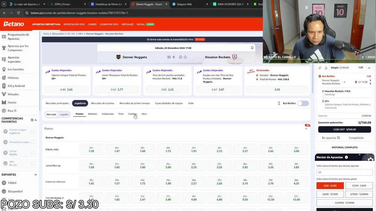Select the S/600 - S/3000 amount option
The image size is (376, 211).
(x=330, y=194)
